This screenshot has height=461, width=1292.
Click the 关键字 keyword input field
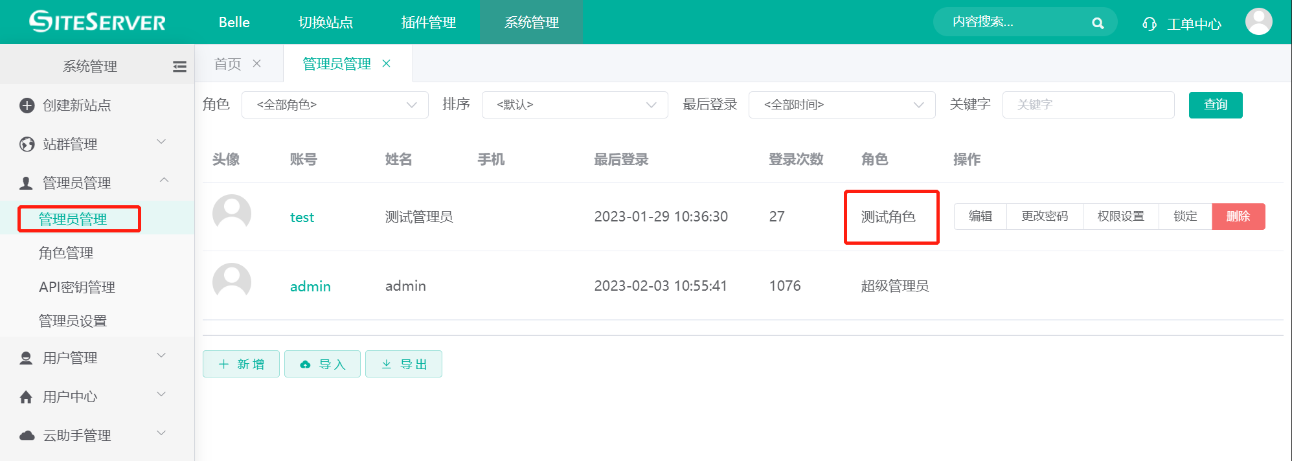pos(1088,105)
